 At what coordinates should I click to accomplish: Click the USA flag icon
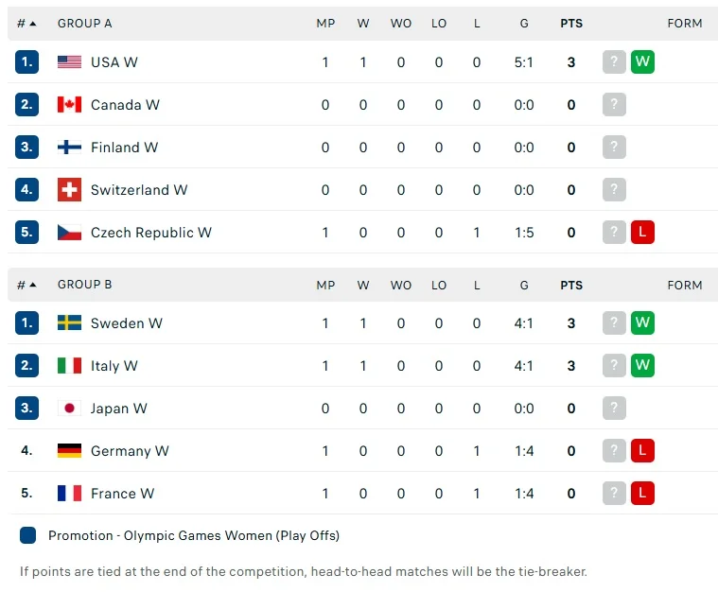[x=69, y=62]
